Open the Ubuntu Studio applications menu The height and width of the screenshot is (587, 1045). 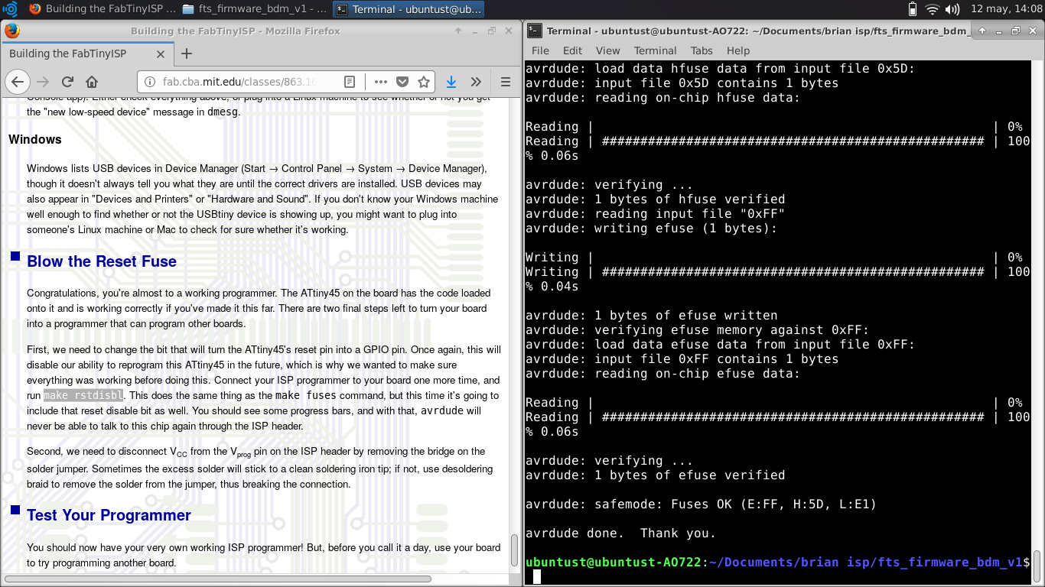[9, 9]
